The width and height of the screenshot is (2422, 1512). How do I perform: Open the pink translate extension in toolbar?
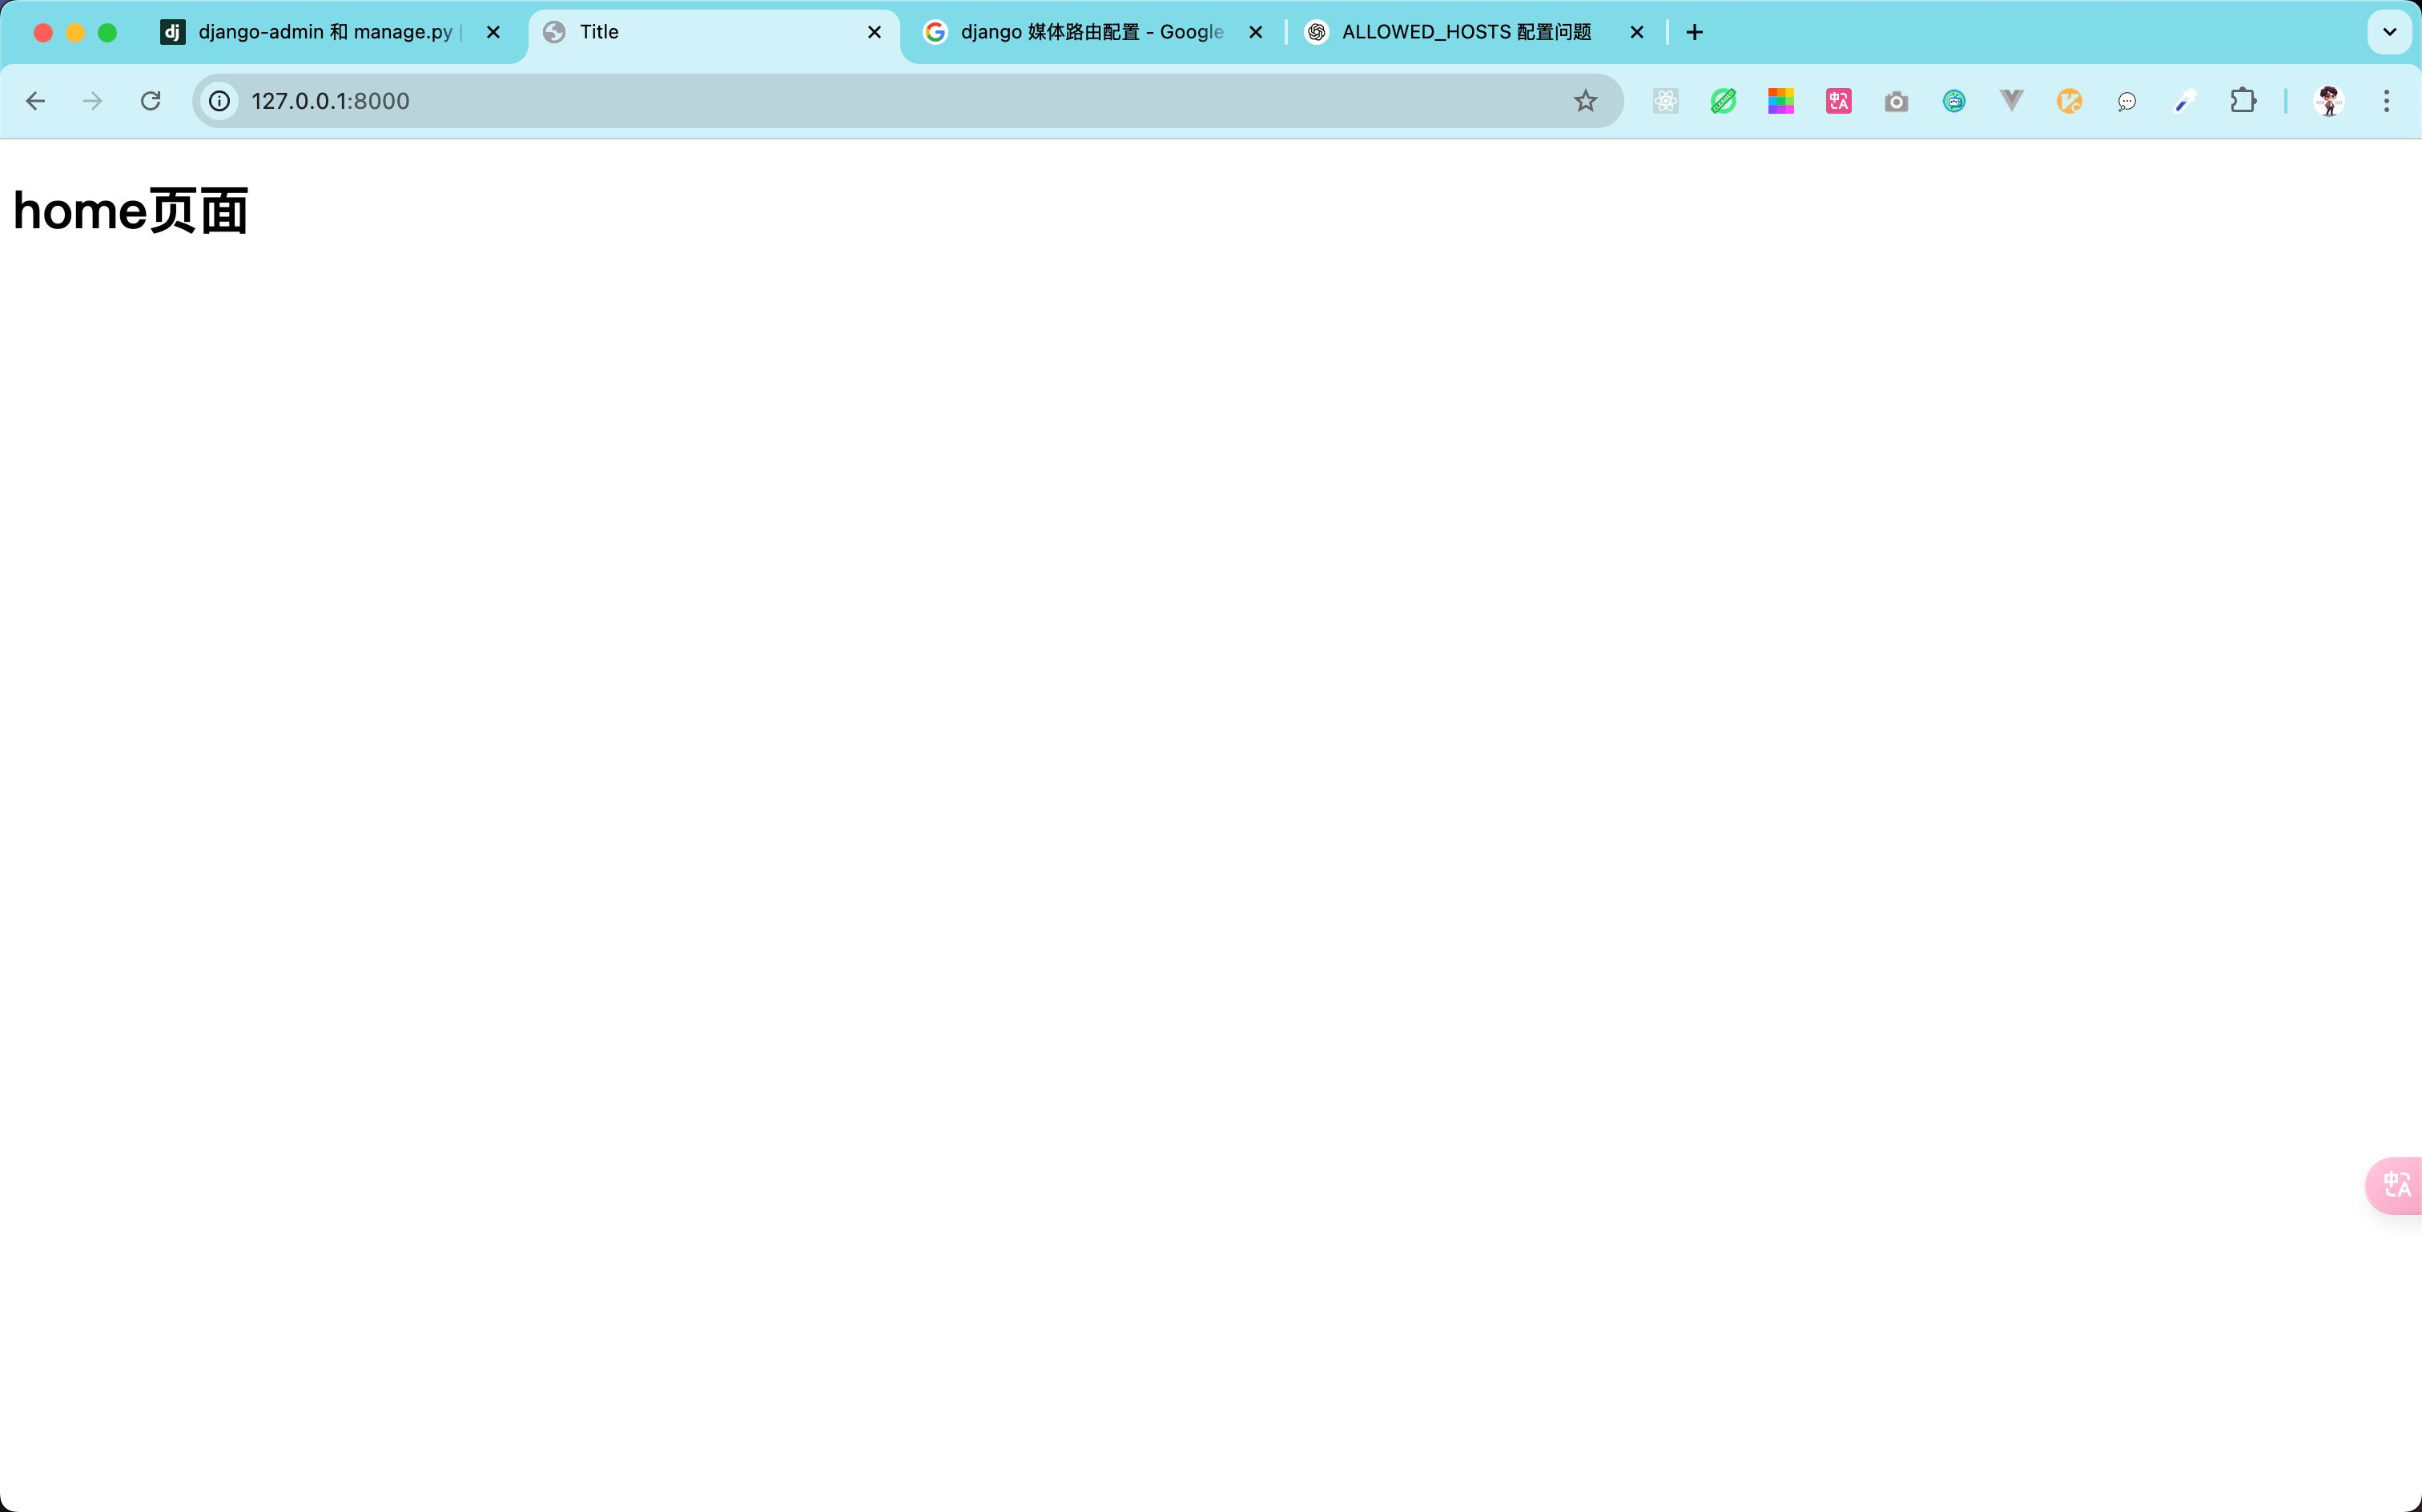(x=1839, y=101)
